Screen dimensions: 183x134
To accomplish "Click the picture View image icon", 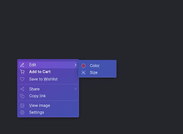I will 22,105.
